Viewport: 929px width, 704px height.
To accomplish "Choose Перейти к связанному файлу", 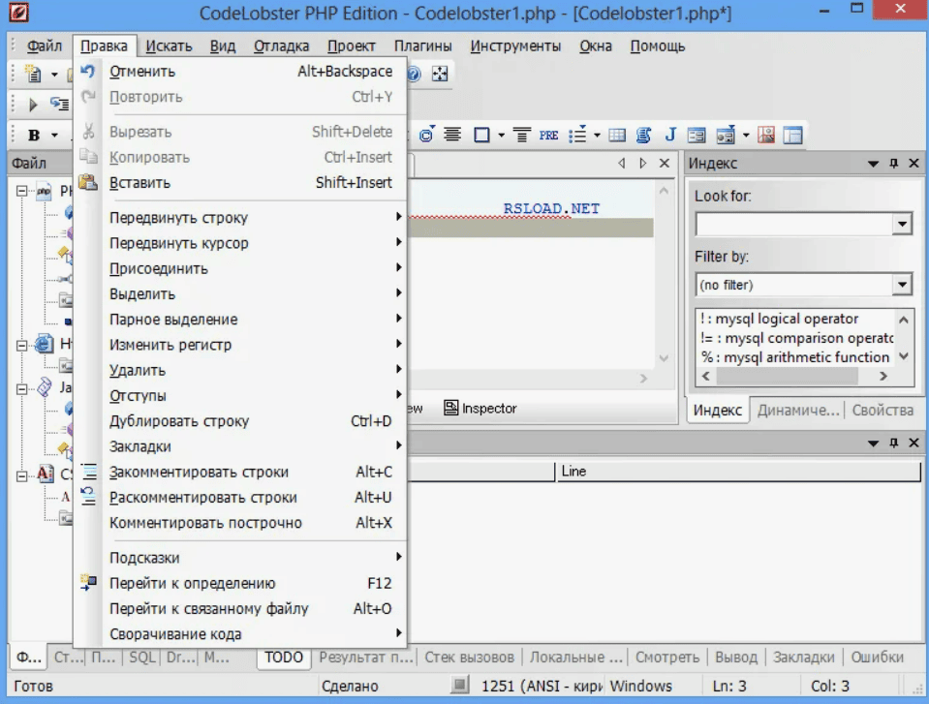I will pyautogui.click(x=240, y=608).
